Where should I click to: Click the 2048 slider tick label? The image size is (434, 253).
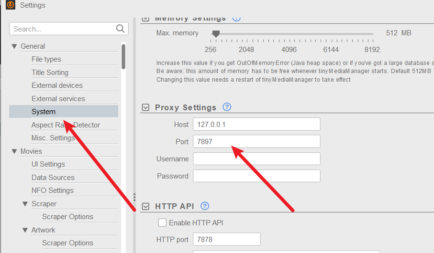[x=246, y=50]
